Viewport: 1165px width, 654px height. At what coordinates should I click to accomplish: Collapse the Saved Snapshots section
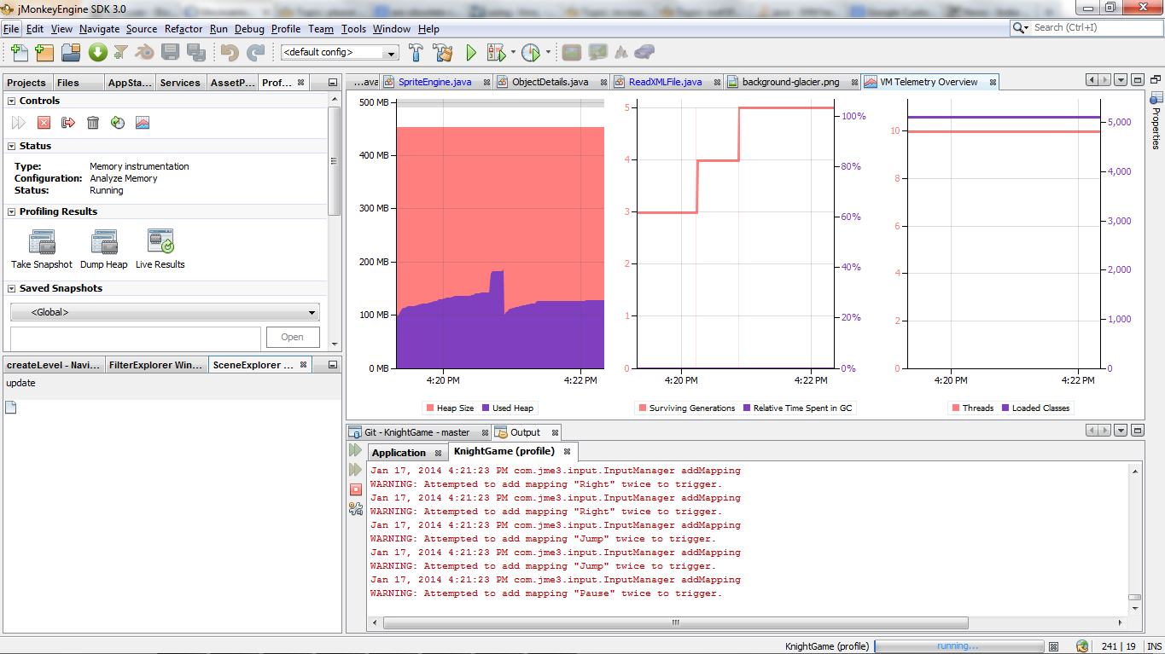pyautogui.click(x=12, y=288)
